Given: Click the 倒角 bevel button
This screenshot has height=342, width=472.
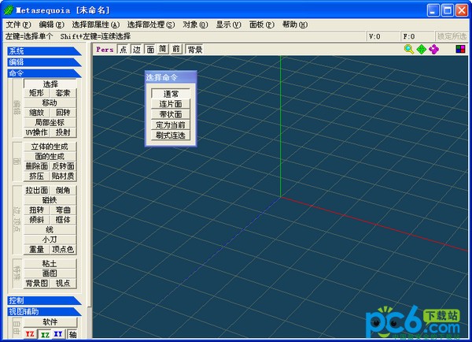Looking at the screenshot, I should (x=63, y=190).
